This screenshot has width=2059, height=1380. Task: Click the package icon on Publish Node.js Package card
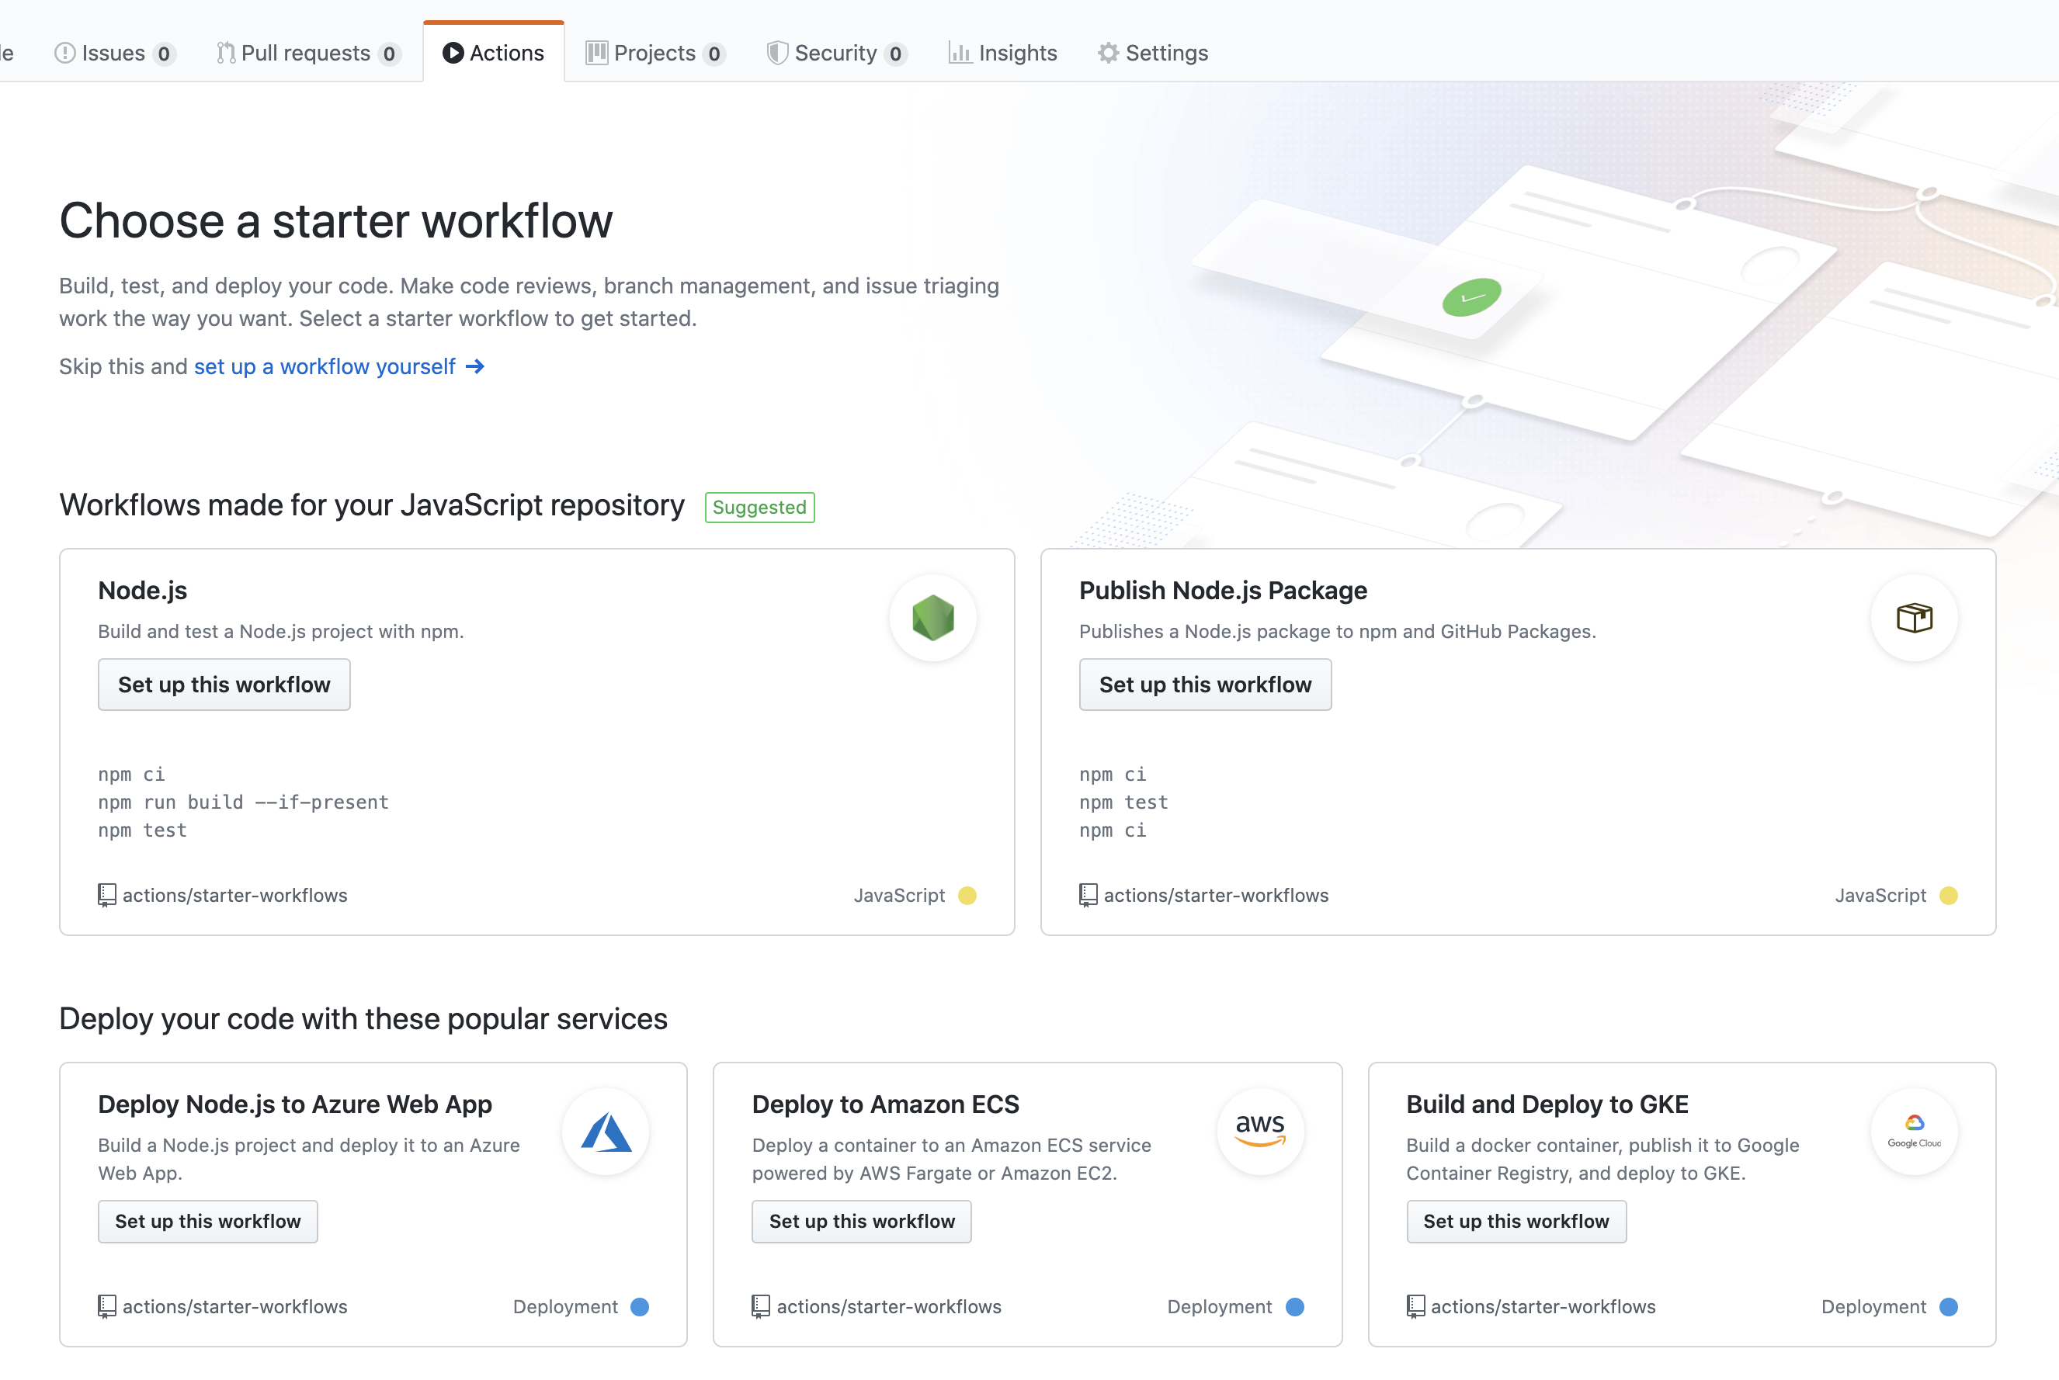pyautogui.click(x=1914, y=618)
